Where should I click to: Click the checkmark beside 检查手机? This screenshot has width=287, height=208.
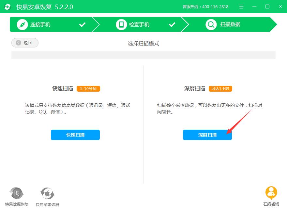coord(172,25)
